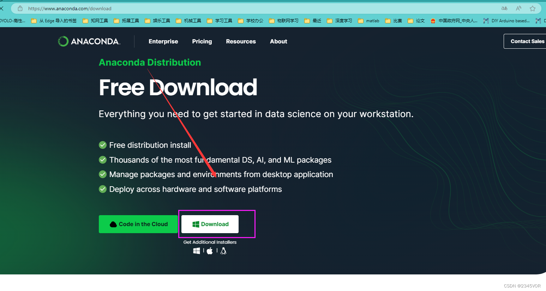Open the DIY Arduino based bookmark
The height and width of the screenshot is (291, 546).
(507, 21)
